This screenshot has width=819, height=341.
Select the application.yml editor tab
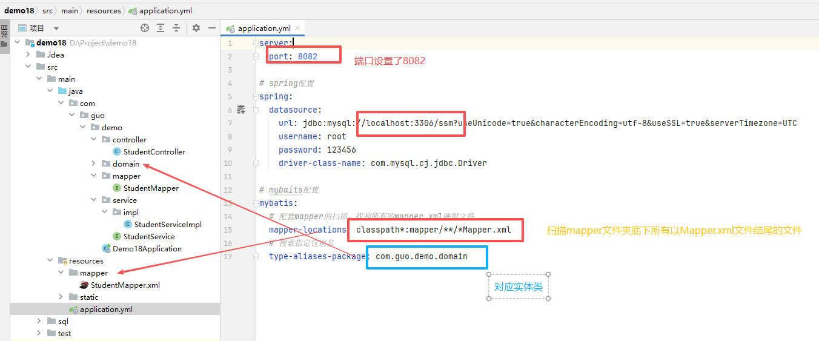264,28
